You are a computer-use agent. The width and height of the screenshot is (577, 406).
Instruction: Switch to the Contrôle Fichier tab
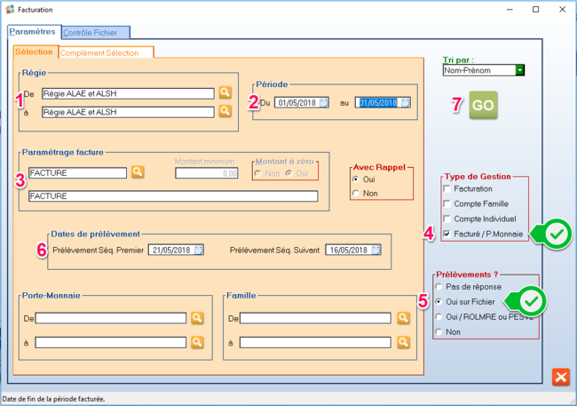[x=94, y=32]
